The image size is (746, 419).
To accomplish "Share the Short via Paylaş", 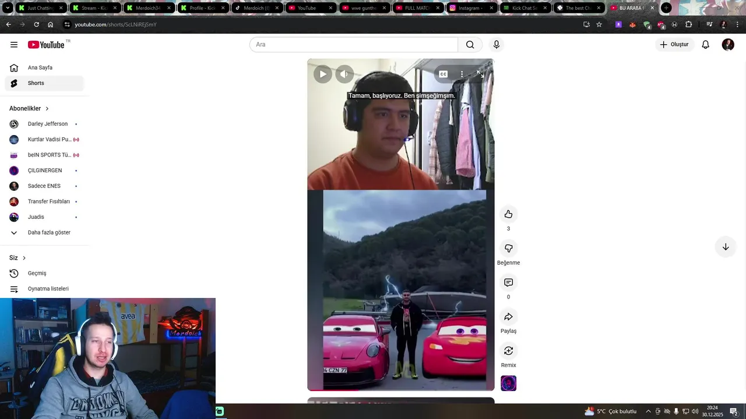I will click(508, 317).
